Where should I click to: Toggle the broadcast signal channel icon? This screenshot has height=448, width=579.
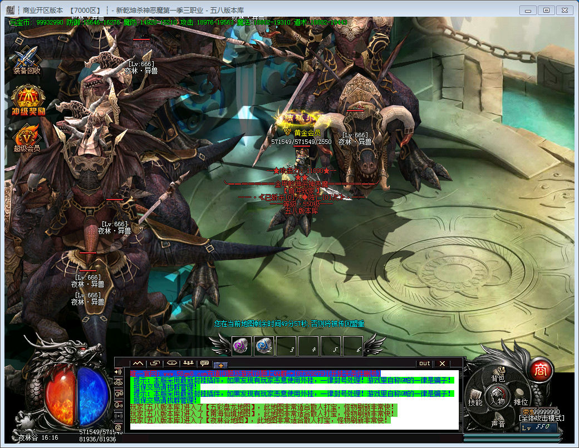pos(118,416)
